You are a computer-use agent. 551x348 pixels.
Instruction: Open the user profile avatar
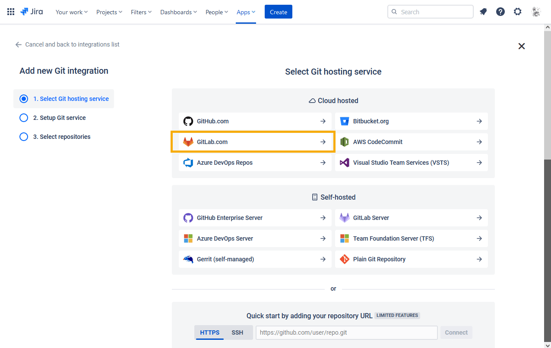[536, 12]
